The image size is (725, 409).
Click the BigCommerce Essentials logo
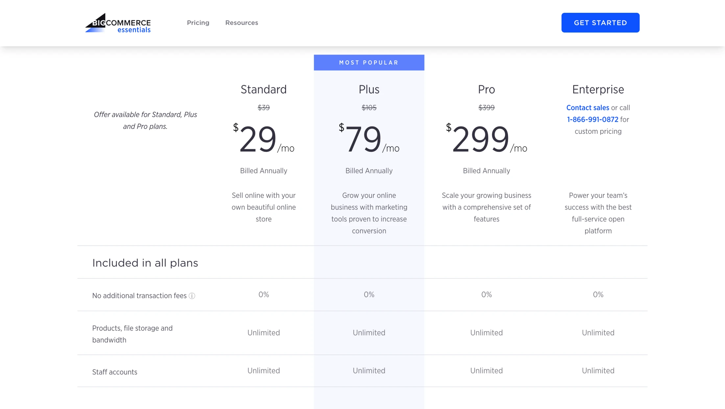click(117, 22)
